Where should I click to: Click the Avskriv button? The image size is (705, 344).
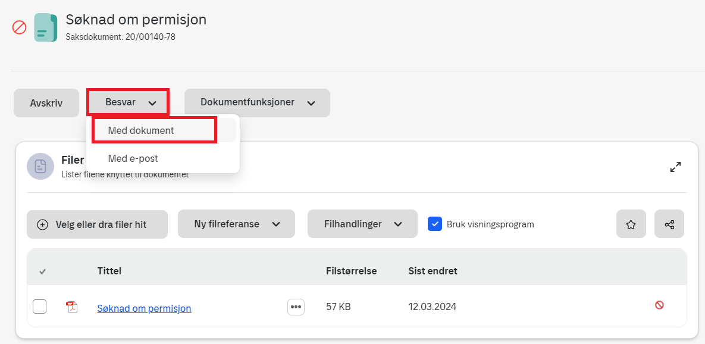tap(46, 103)
